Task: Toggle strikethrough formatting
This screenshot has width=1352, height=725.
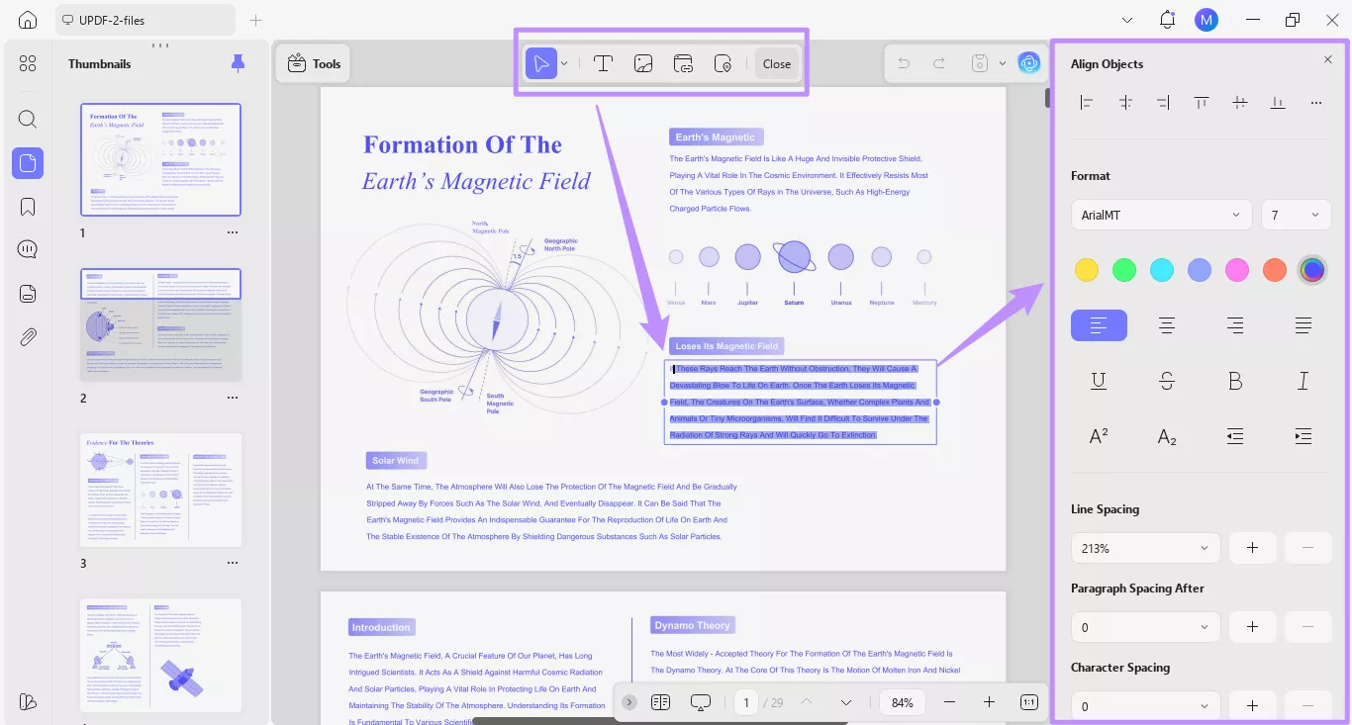Action: click(1167, 380)
